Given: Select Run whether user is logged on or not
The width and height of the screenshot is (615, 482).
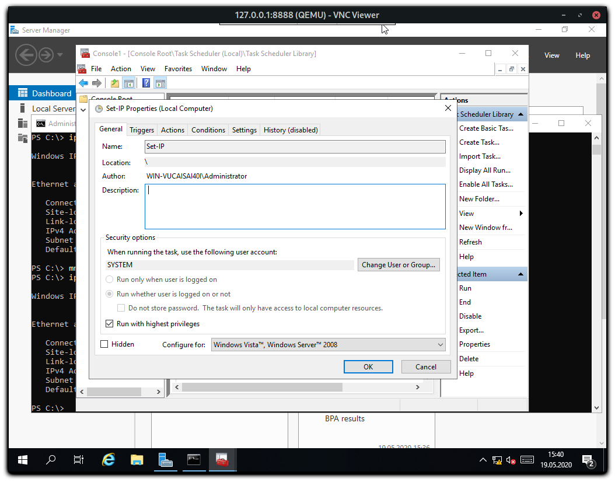Looking at the screenshot, I should point(109,294).
